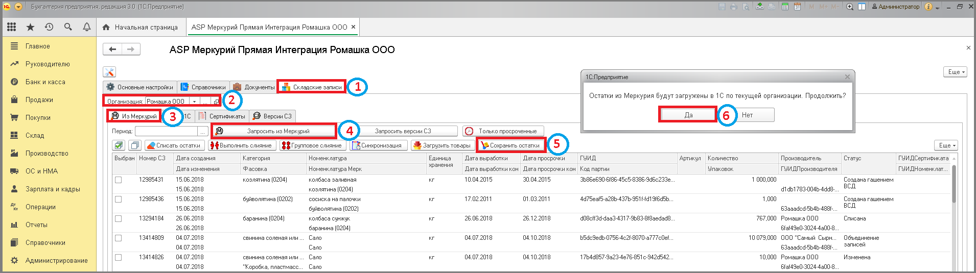
Task: Toggle panels layout icon in title bar
Action: coord(862,7)
